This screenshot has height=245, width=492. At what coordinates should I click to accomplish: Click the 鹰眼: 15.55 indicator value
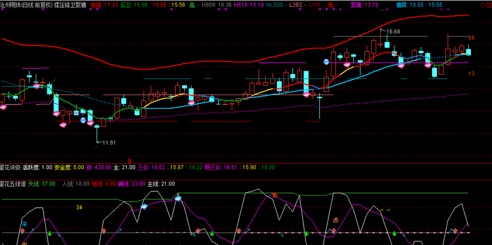point(410,5)
